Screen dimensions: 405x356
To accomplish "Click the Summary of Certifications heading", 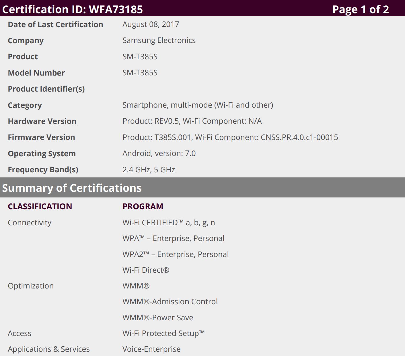I will (x=72, y=188).
